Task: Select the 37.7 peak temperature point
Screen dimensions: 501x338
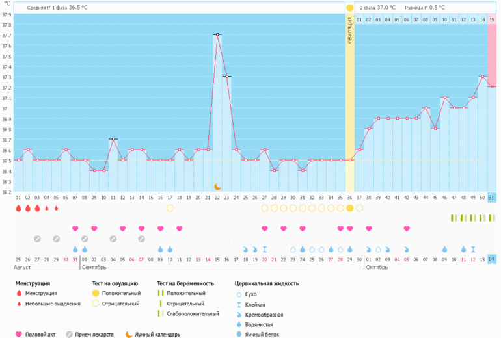Action: point(217,34)
